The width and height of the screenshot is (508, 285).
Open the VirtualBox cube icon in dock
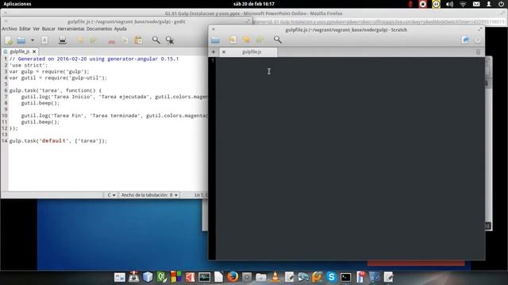[148, 277]
